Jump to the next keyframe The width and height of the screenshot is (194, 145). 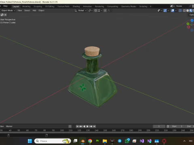[x=91, y=126]
